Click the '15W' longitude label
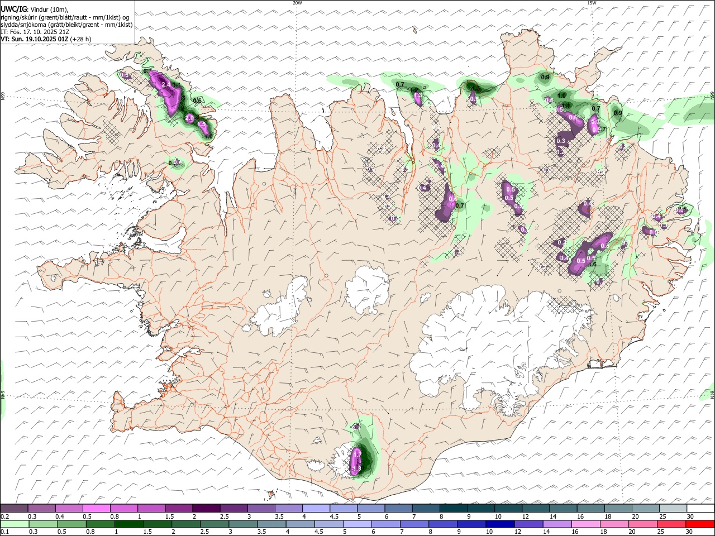The width and height of the screenshot is (715, 536). pyautogui.click(x=592, y=3)
